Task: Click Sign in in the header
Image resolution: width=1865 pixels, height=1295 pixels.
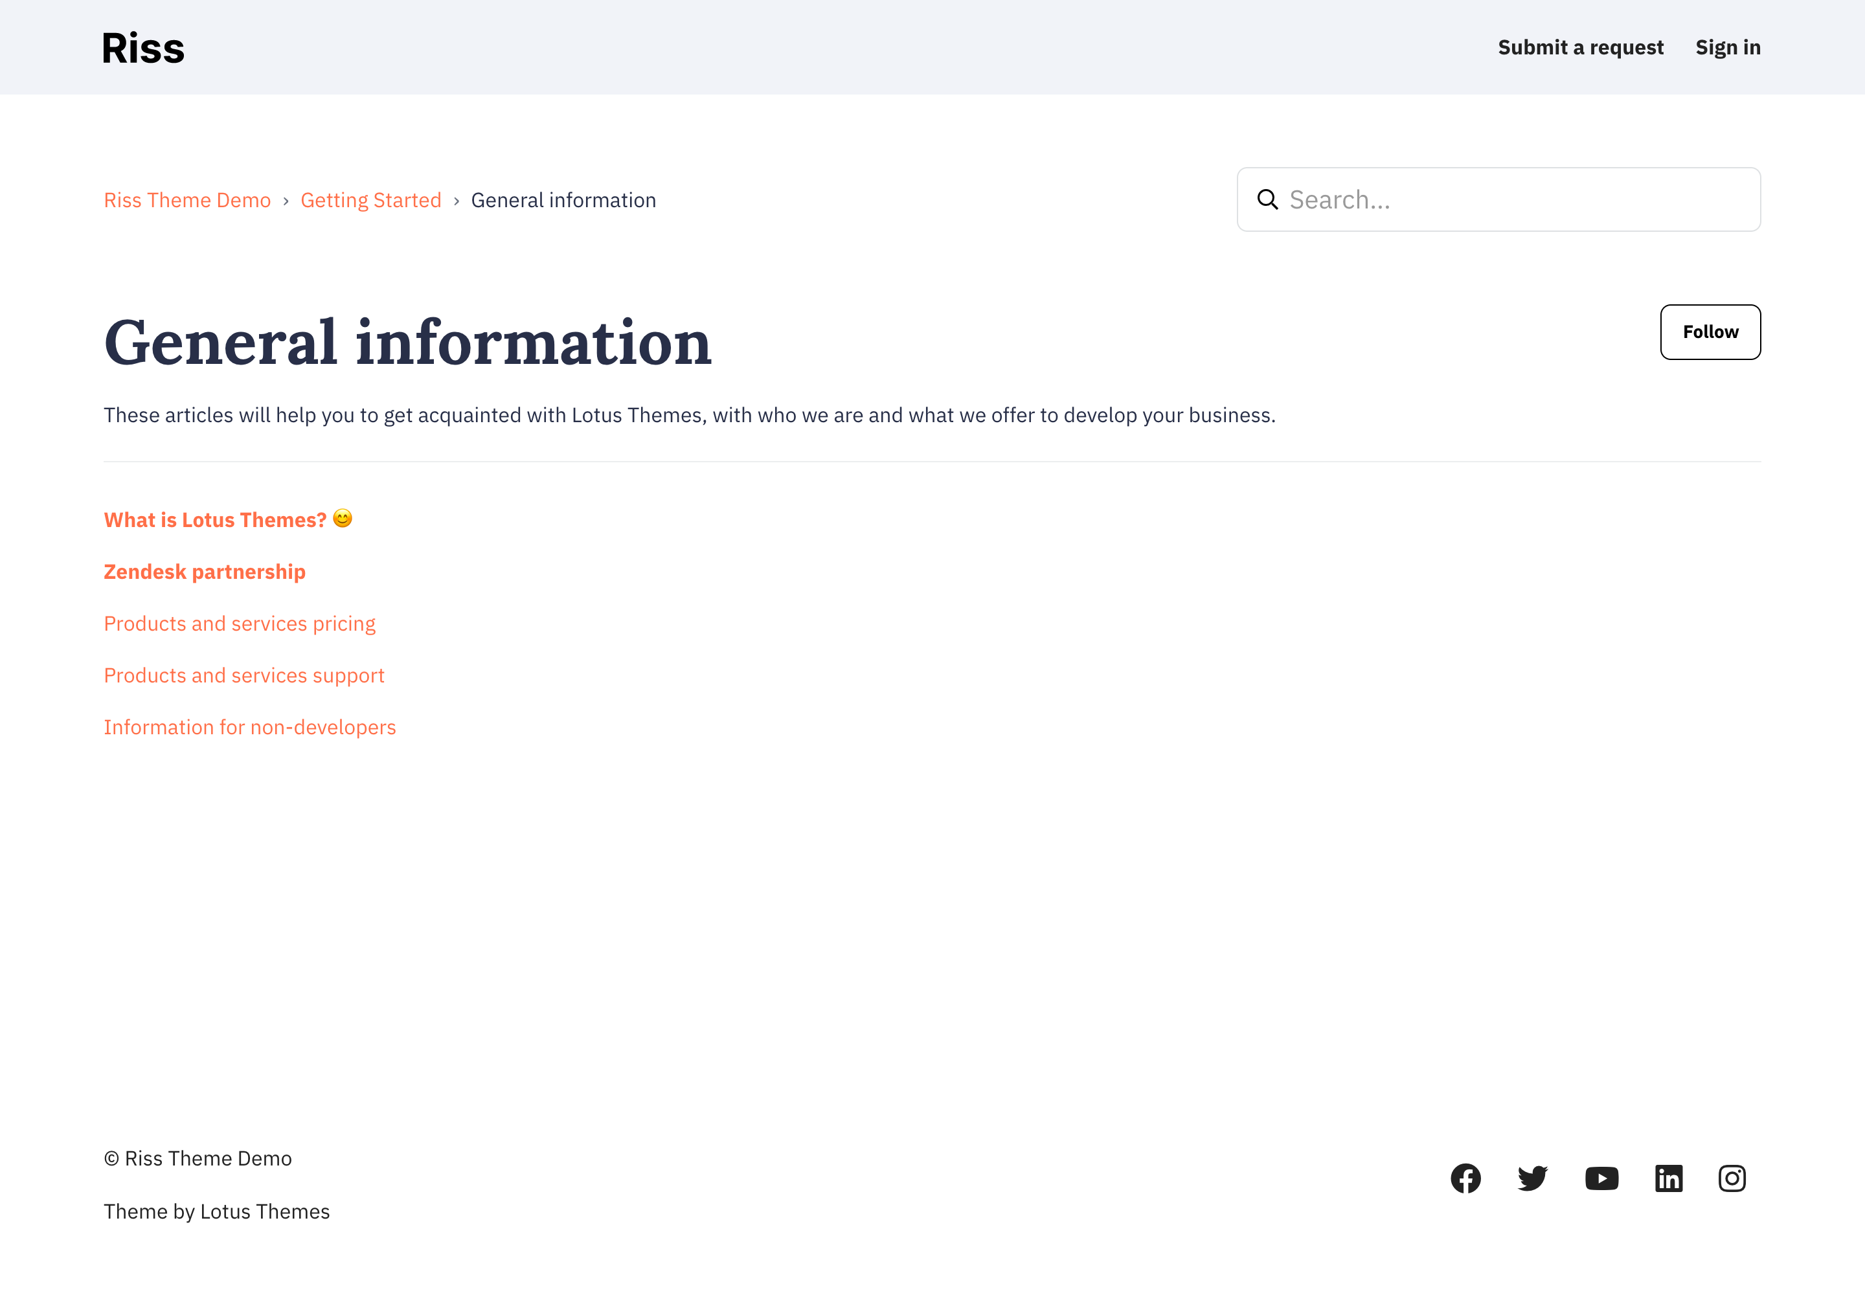Action: 1727,48
